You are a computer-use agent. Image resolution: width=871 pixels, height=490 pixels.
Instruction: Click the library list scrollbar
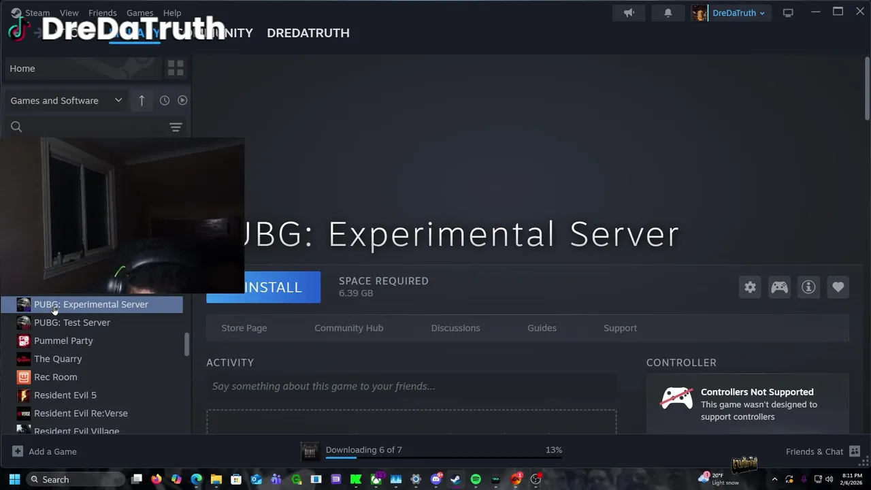(187, 344)
